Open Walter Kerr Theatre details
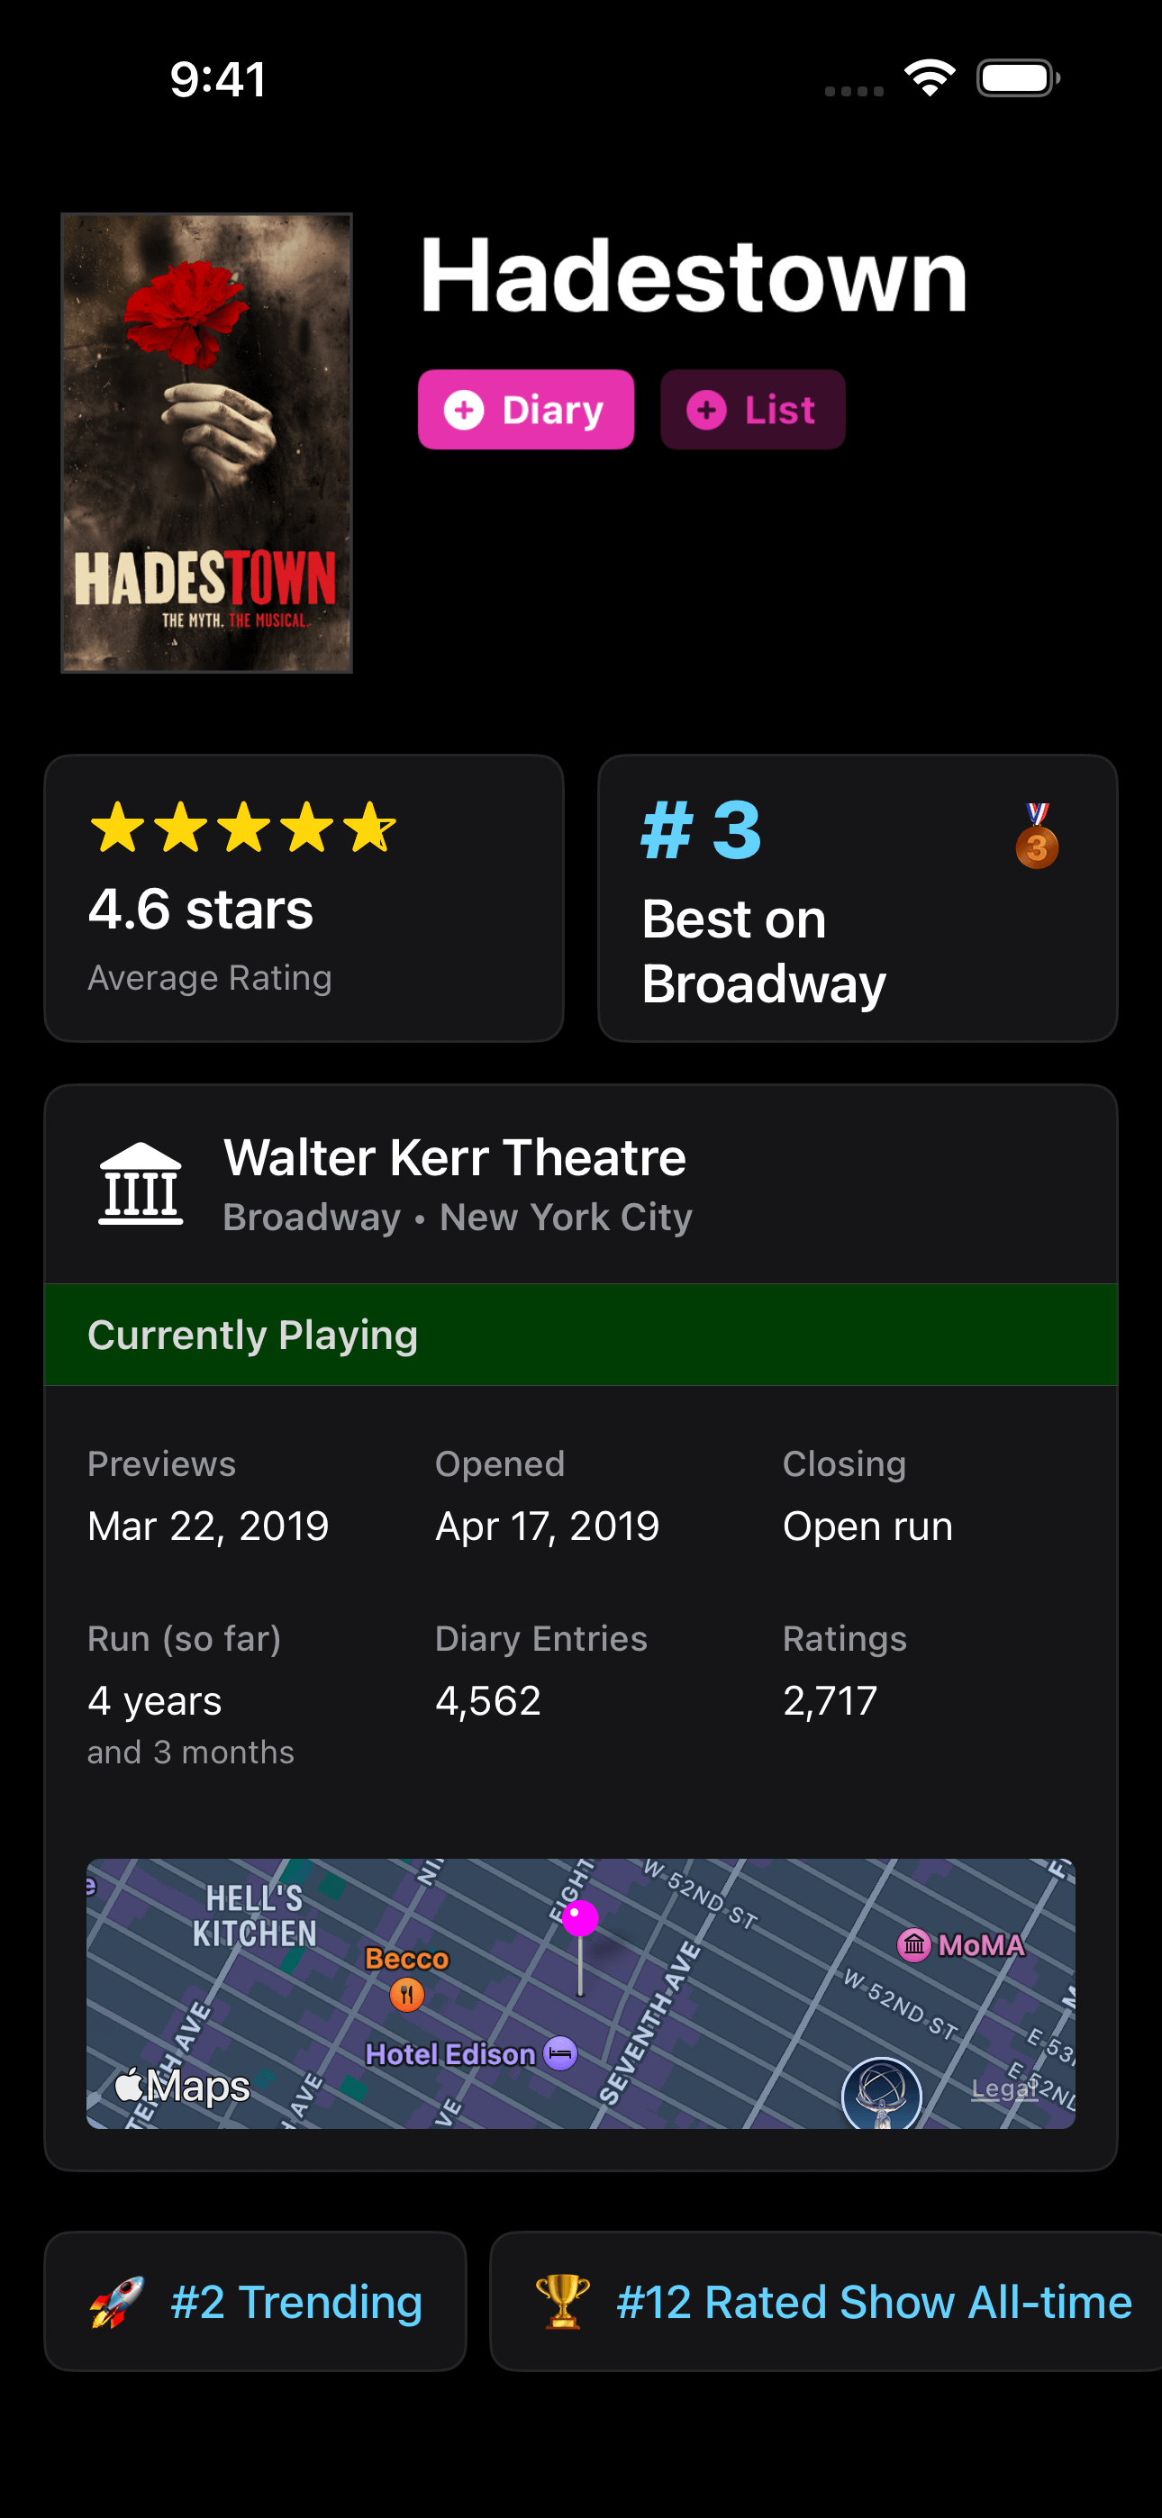The height and width of the screenshot is (2518, 1162). 455,1158
